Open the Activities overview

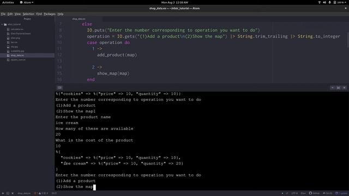[x=8, y=2]
